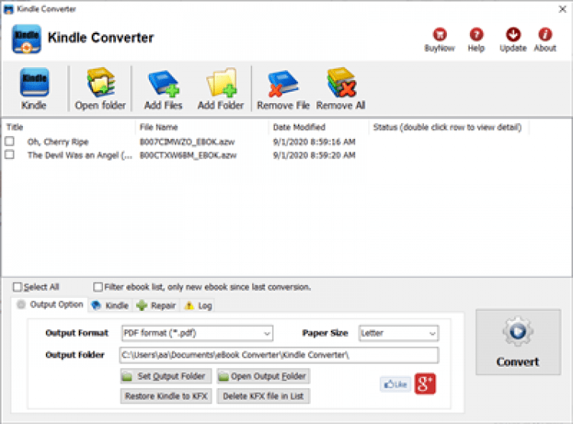Tick The Devil Was an Angel checkbox
The width and height of the screenshot is (573, 424).
point(10,154)
